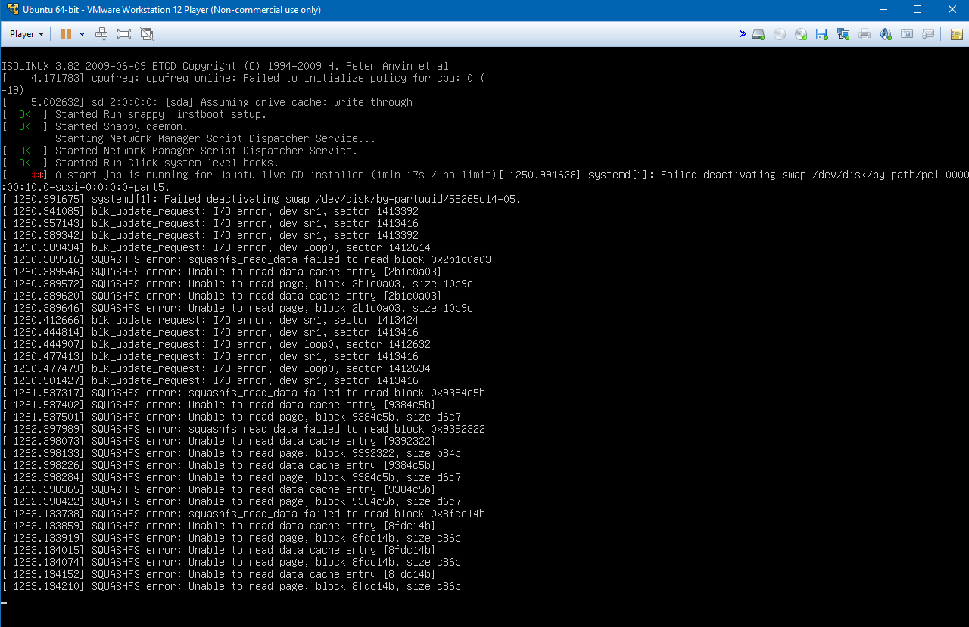This screenshot has width=969, height=627.
Task: Pause the virtual machine
Action: [66, 34]
